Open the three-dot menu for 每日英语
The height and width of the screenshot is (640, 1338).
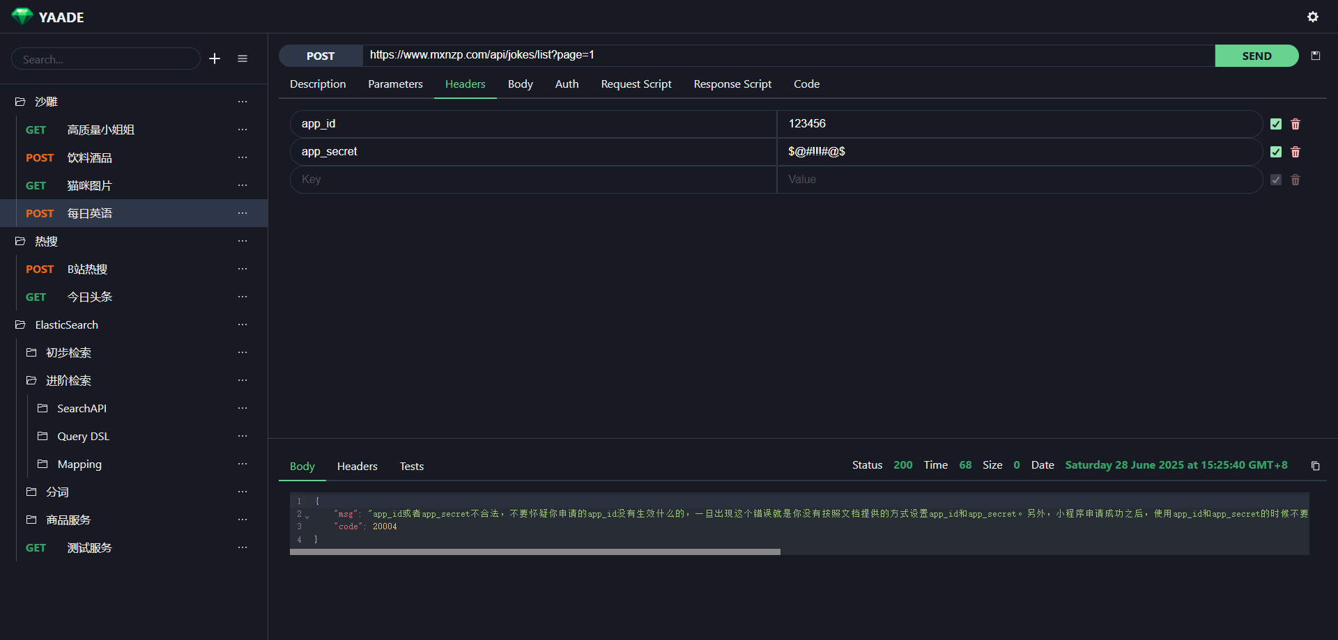pyautogui.click(x=243, y=213)
